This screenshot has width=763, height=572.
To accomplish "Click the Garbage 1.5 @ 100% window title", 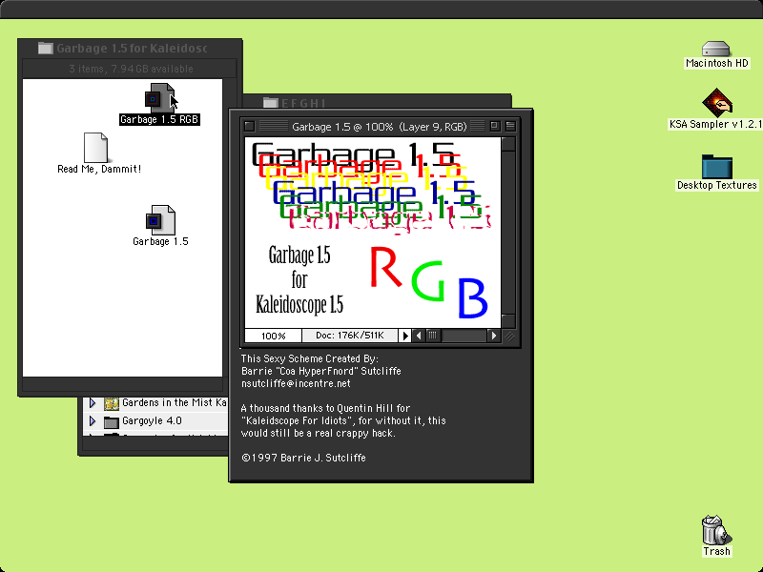I will [x=379, y=127].
